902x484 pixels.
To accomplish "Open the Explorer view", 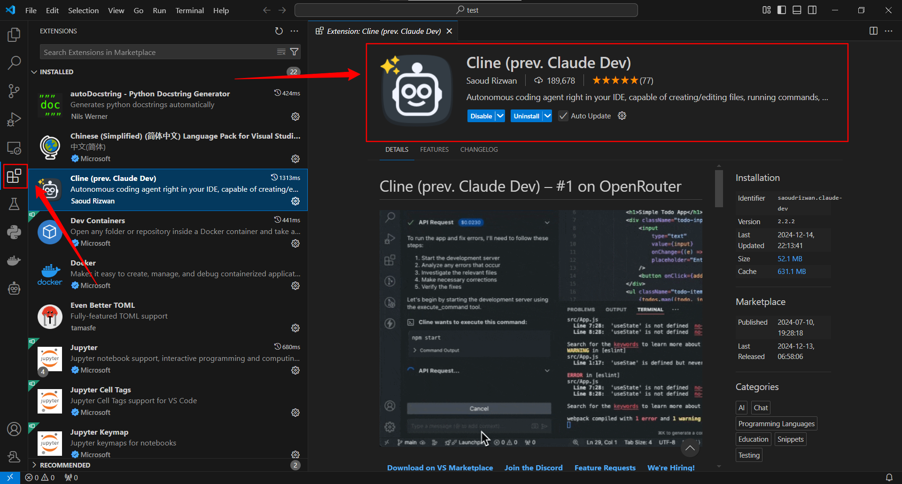I will point(14,34).
